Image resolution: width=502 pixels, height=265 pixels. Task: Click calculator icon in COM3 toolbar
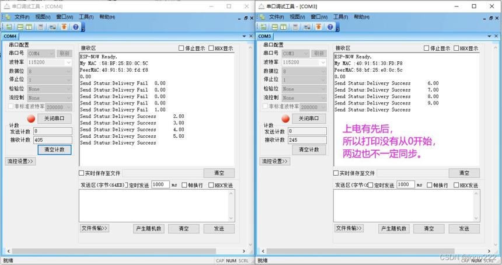tap(295, 27)
